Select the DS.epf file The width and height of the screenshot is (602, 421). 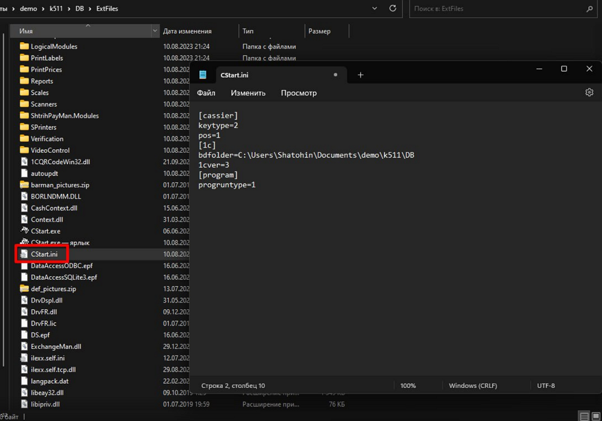pyautogui.click(x=40, y=335)
